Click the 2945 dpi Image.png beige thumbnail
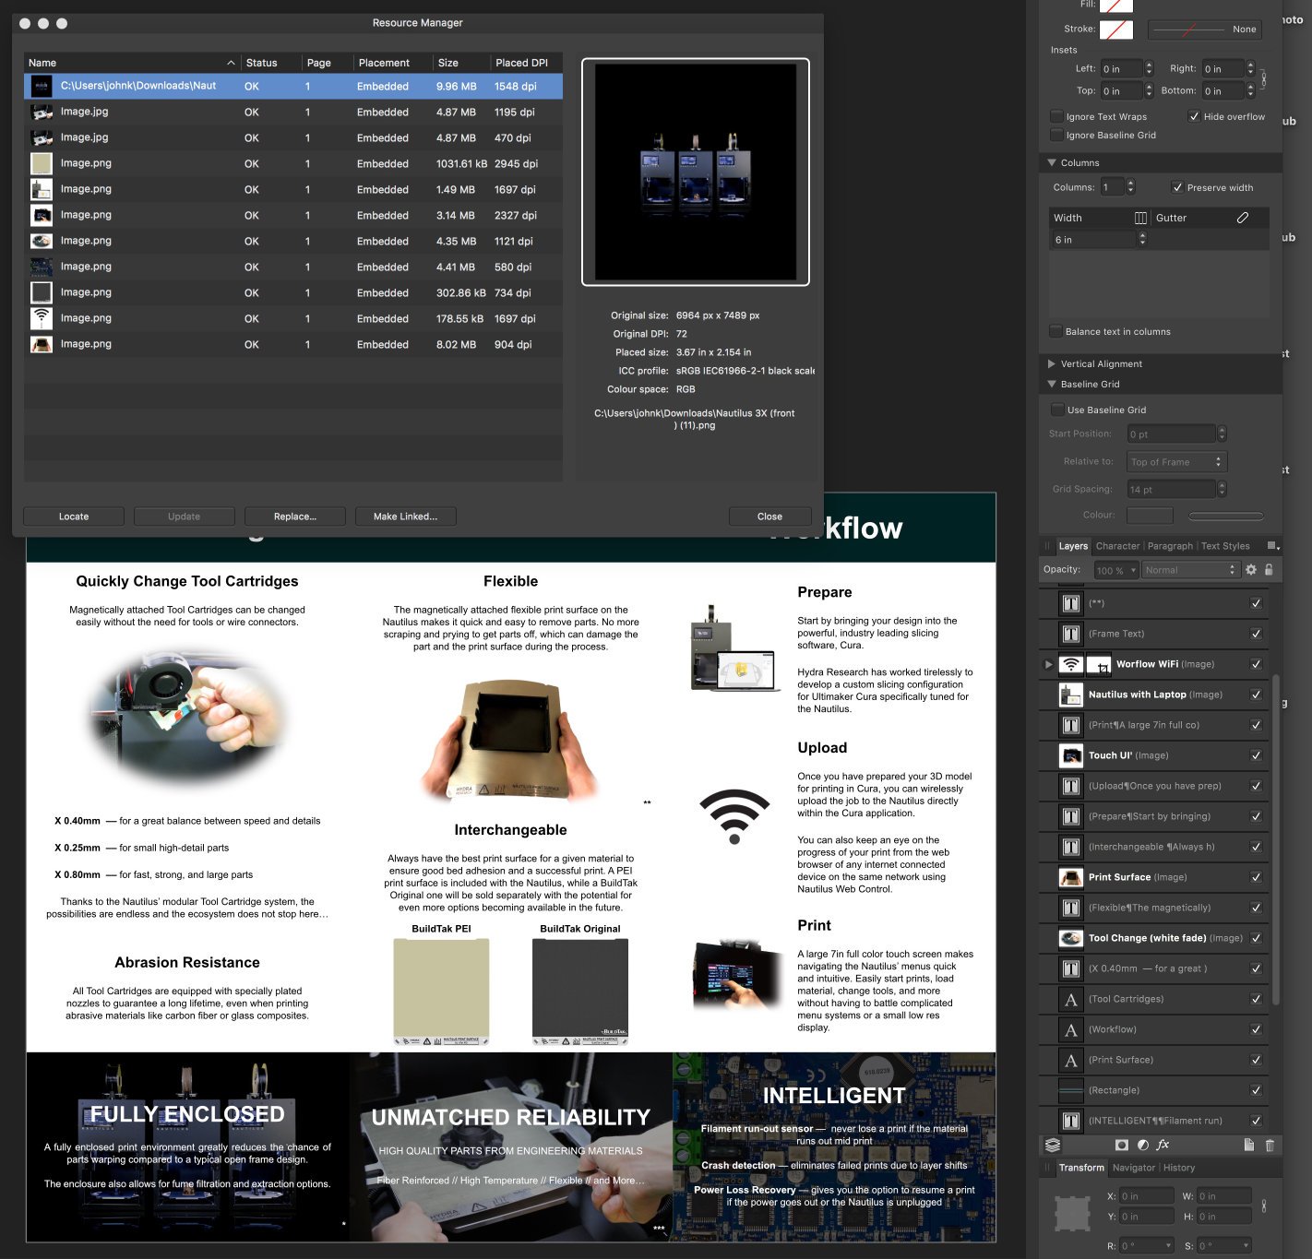The width and height of the screenshot is (1312, 1259). click(x=42, y=163)
